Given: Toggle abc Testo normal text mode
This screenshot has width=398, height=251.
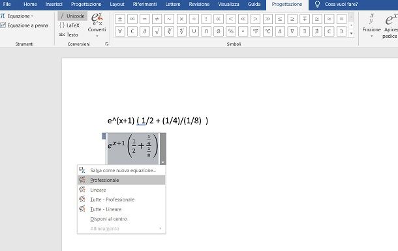Looking at the screenshot, I should [x=69, y=35].
